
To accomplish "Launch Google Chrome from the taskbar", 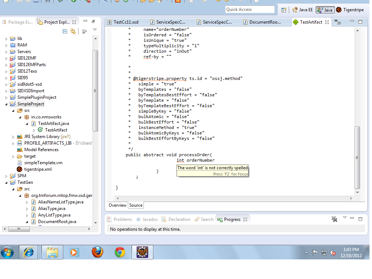I will 120,252.
